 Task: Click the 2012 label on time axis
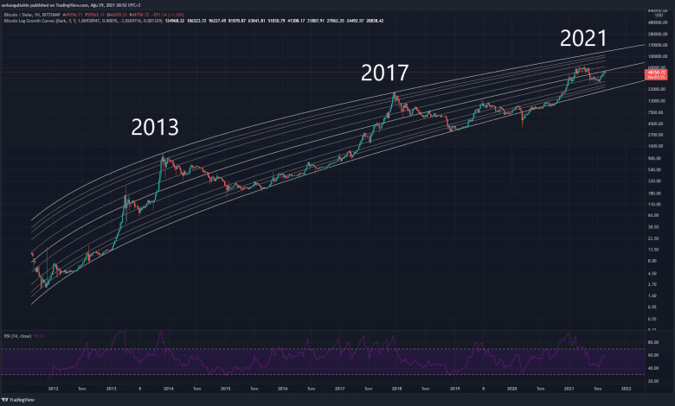pos(55,389)
